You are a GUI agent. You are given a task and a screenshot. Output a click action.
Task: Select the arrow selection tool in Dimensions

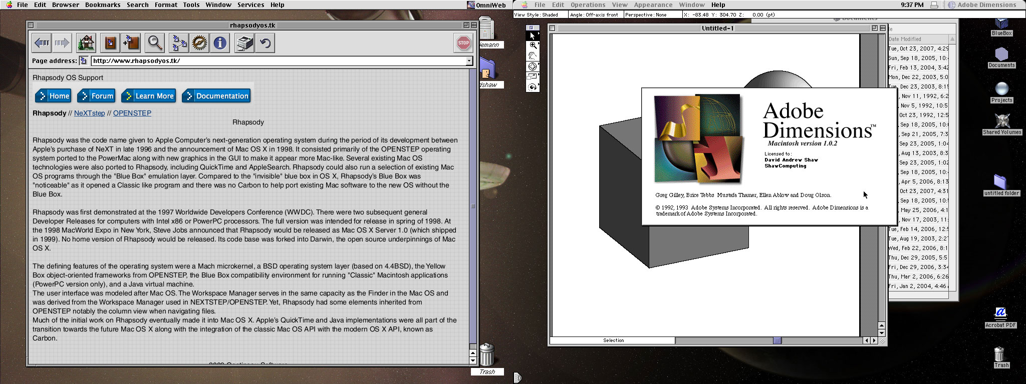[533, 36]
